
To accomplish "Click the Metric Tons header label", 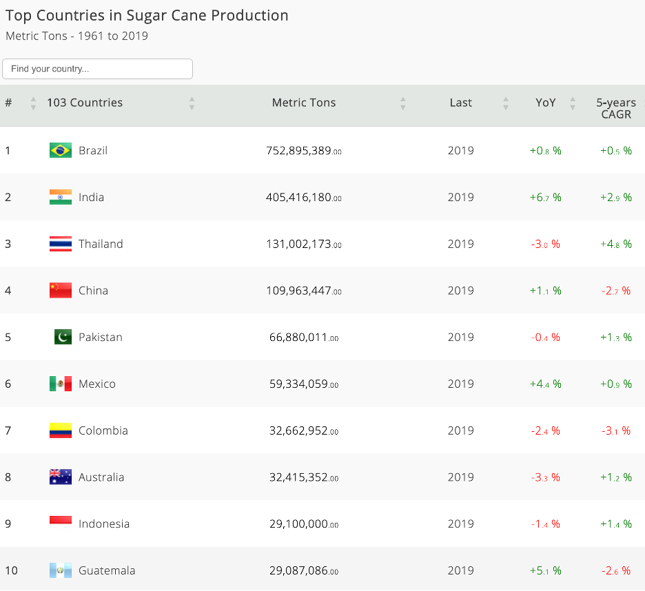I will coord(304,103).
